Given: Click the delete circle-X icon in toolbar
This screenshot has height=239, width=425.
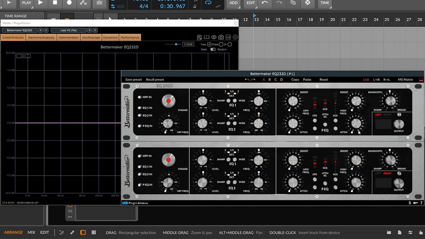Looking at the screenshot, I should click(307, 3).
